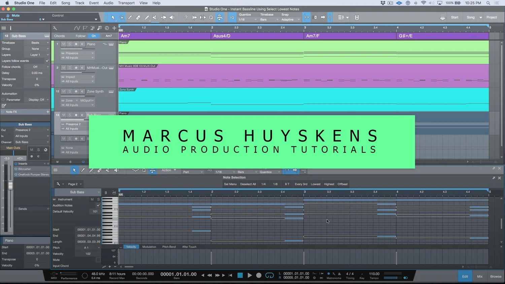
Task: Click the Am7 chord block at bar 1
Action: [165, 36]
